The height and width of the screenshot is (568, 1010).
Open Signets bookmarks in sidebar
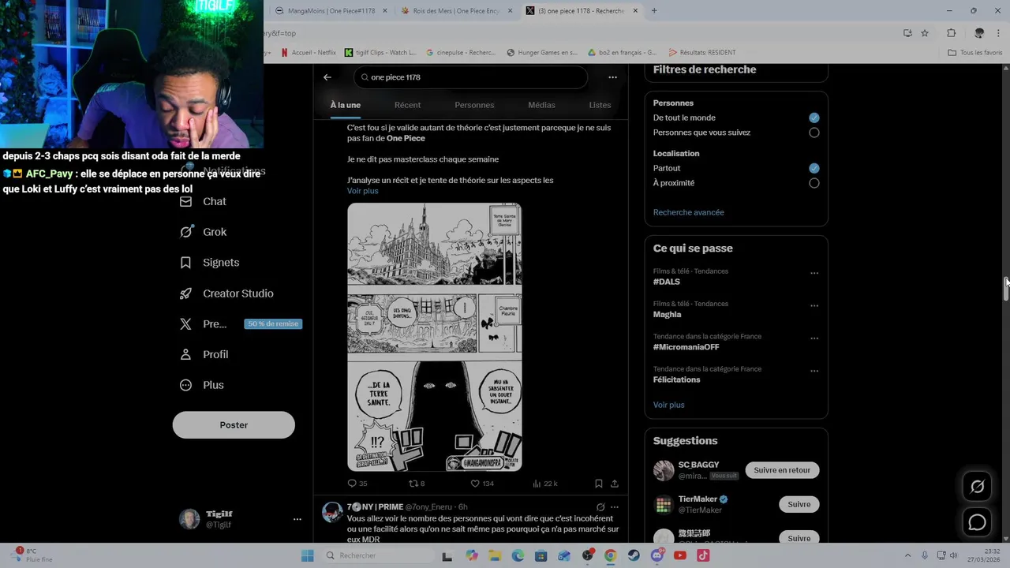click(210, 263)
